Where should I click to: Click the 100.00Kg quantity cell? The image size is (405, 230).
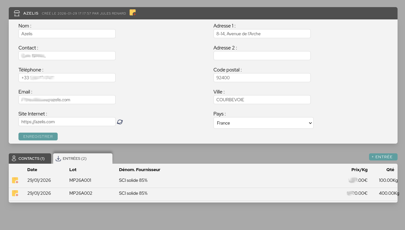point(388,180)
